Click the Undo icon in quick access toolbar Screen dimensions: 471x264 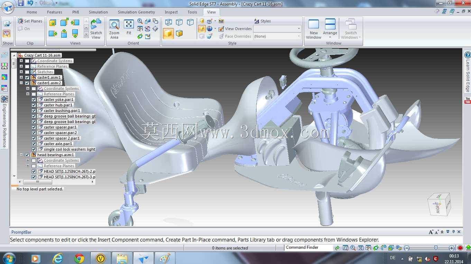pos(30,3)
